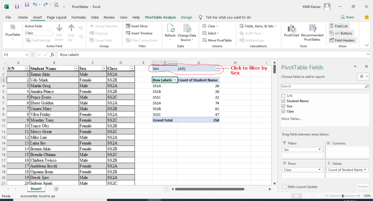Expand the Name Box dropdown
Viewport: 373px width, 201px height.
click(27, 55)
